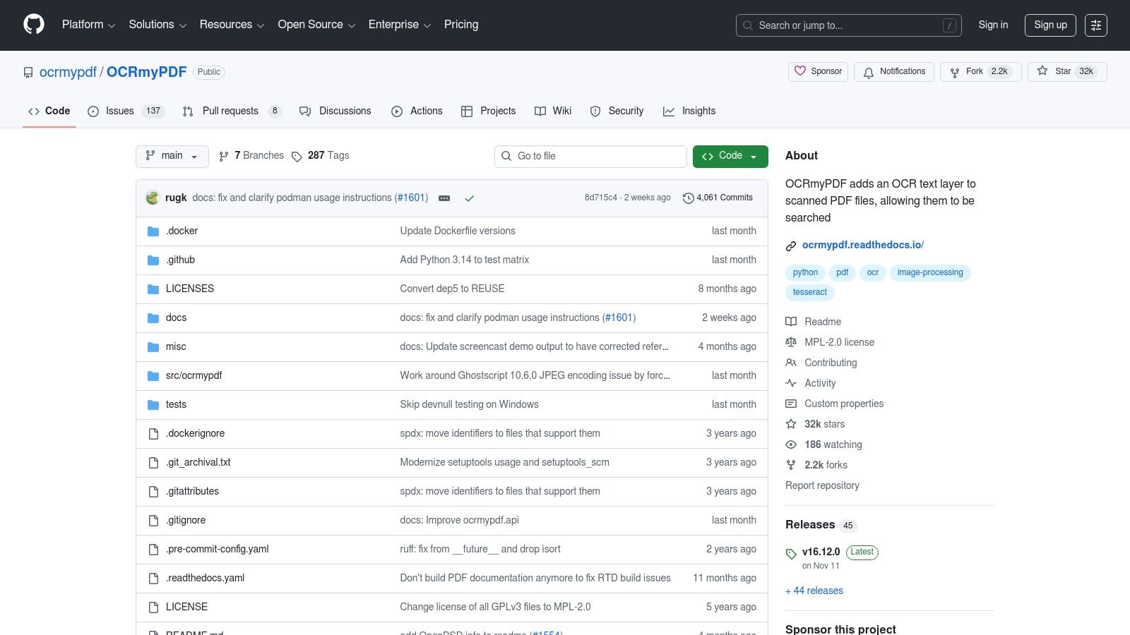
Task: Click the Sign up button
Action: 1049,25
